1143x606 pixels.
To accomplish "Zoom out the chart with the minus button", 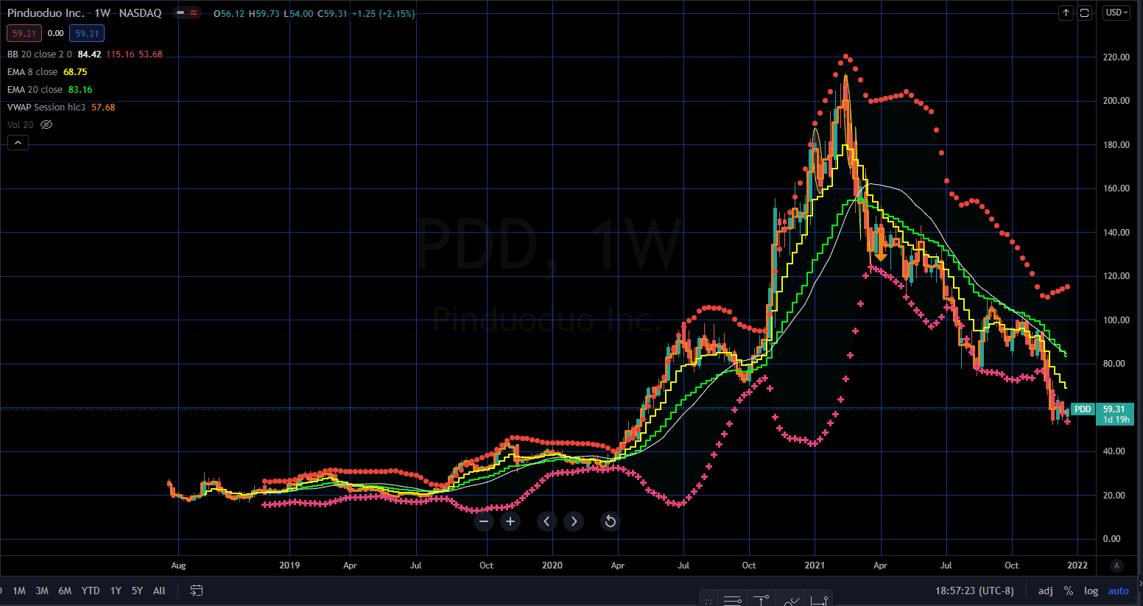I will (484, 521).
